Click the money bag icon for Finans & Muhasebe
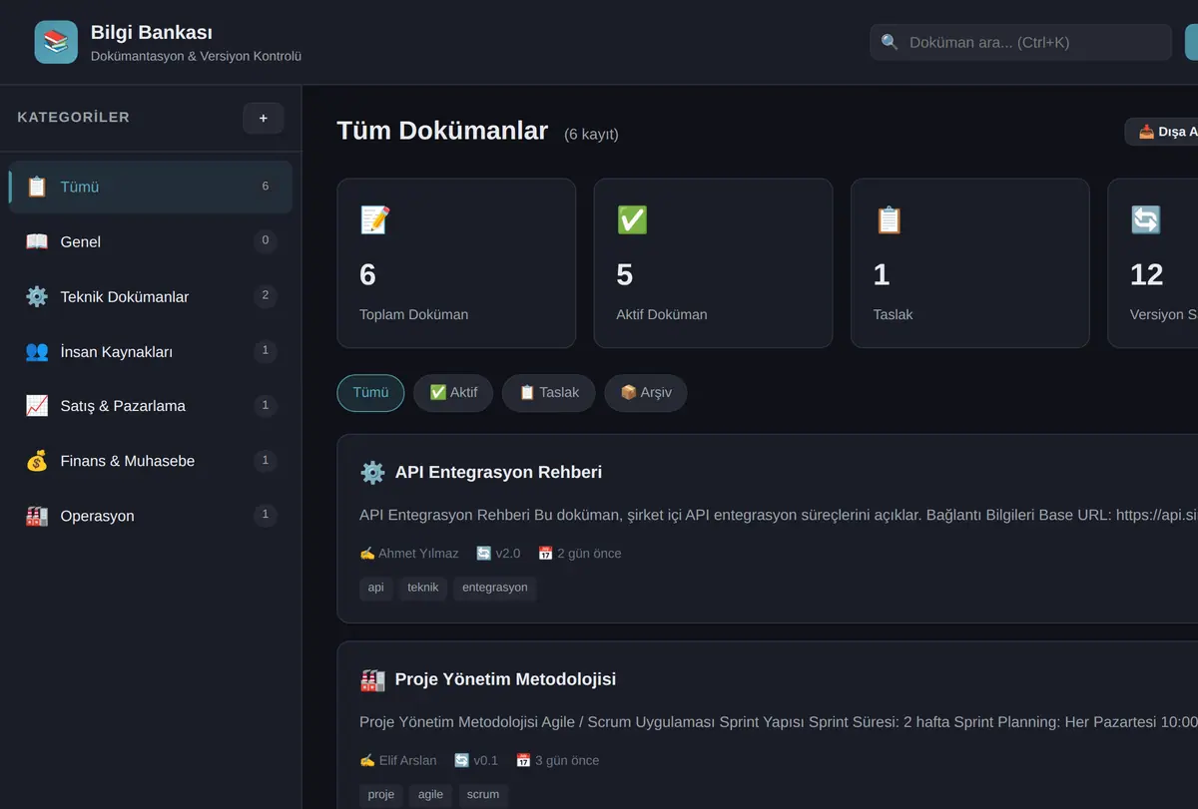Screen dimensions: 1198x809 coord(37,461)
